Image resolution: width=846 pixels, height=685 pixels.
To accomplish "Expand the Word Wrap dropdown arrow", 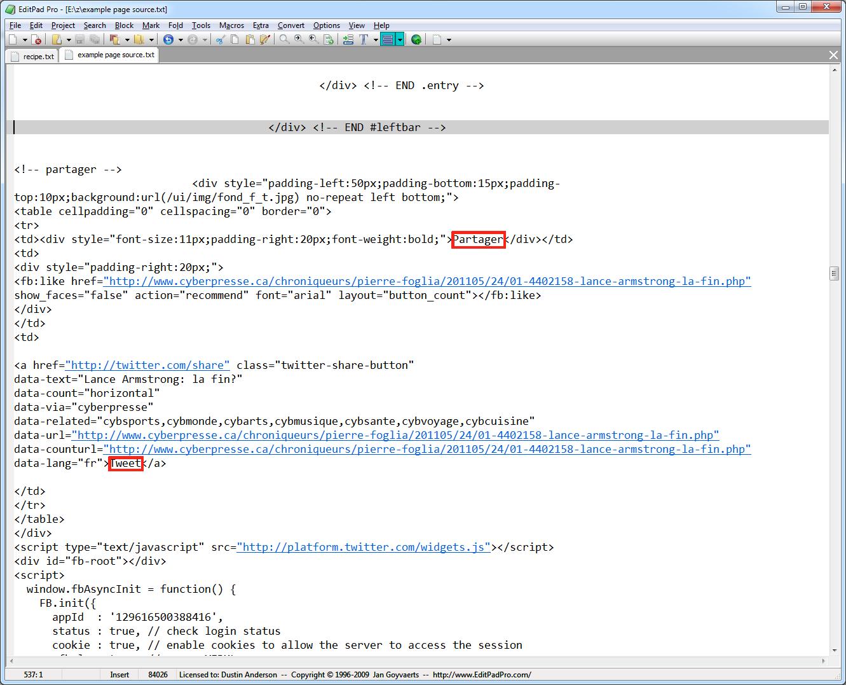I will [400, 39].
